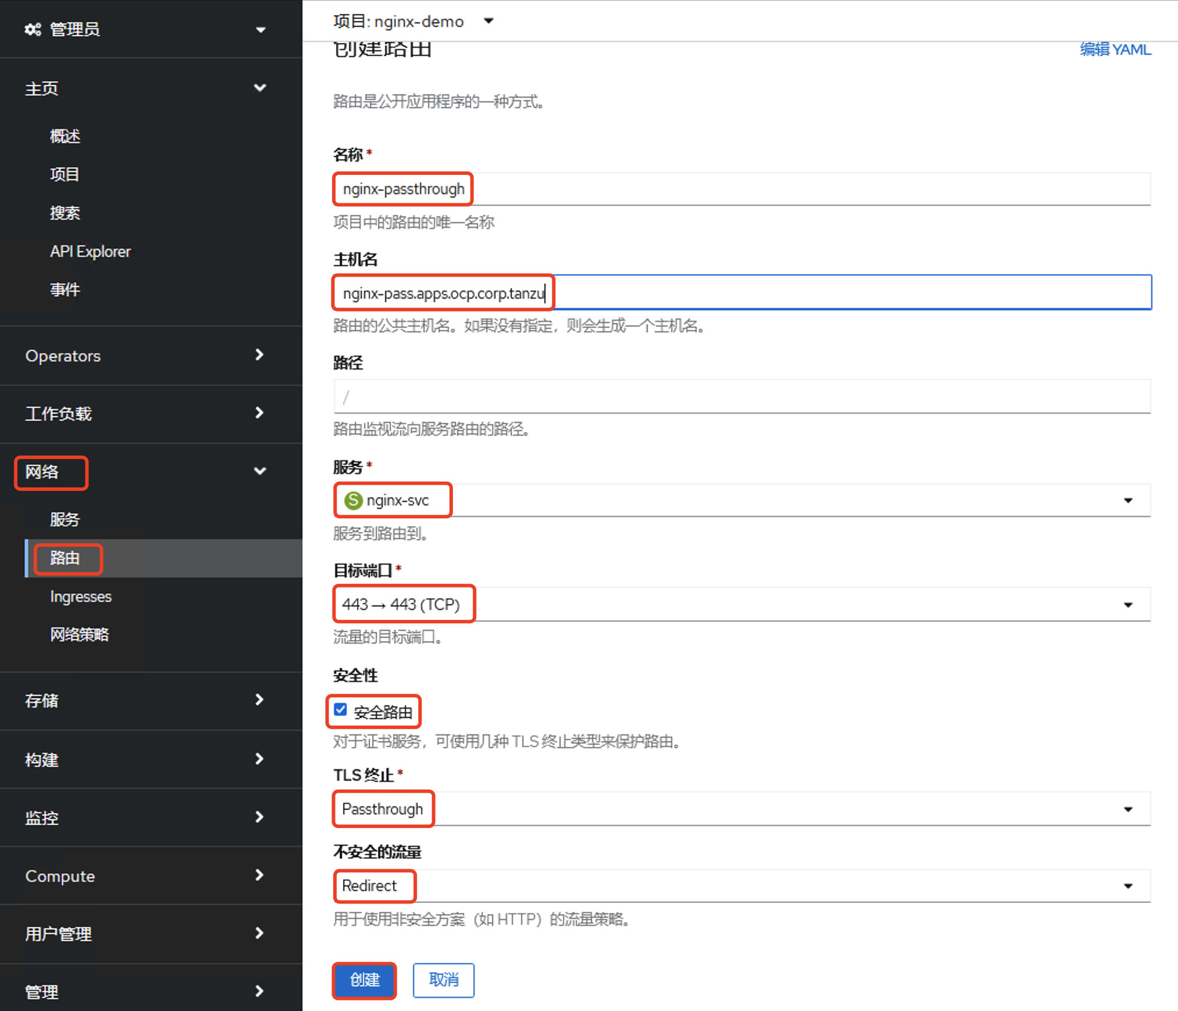Open the Ingresses navigation item

(81, 597)
